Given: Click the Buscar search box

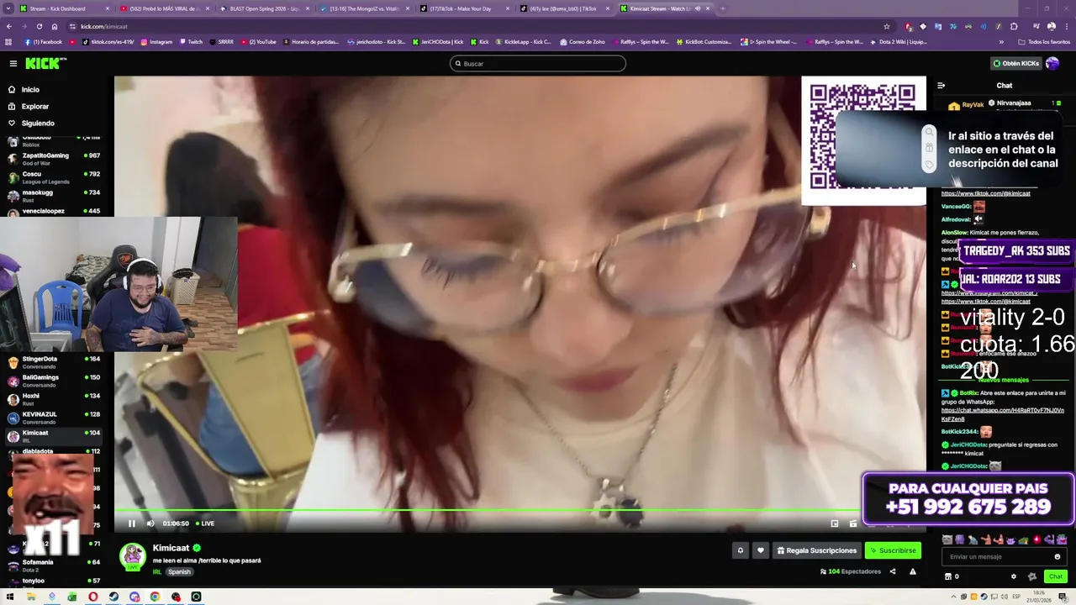Looking at the screenshot, I should [x=538, y=63].
